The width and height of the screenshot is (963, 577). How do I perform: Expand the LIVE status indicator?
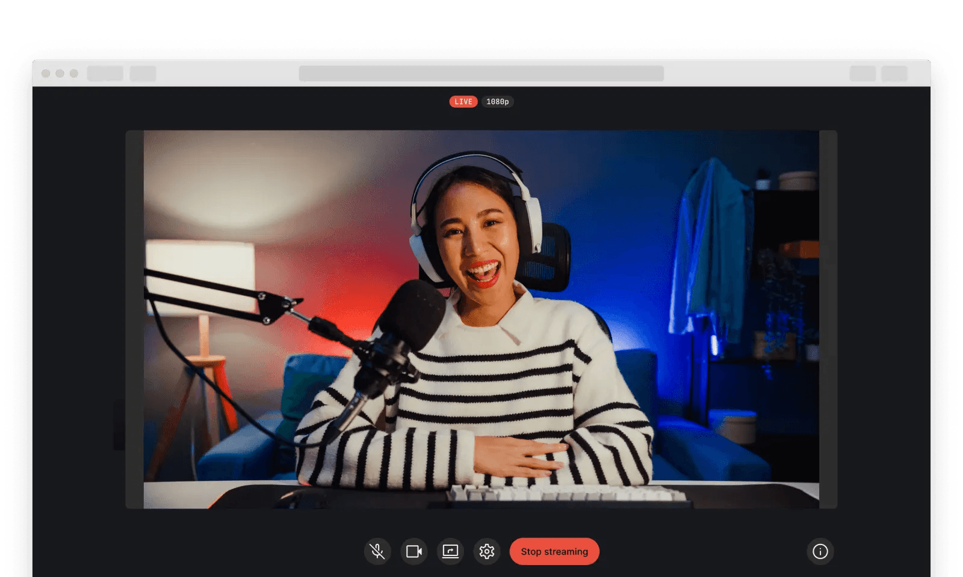tap(463, 101)
